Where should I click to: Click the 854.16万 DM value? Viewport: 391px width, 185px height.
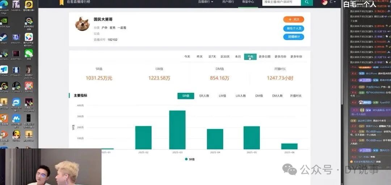click(x=219, y=78)
